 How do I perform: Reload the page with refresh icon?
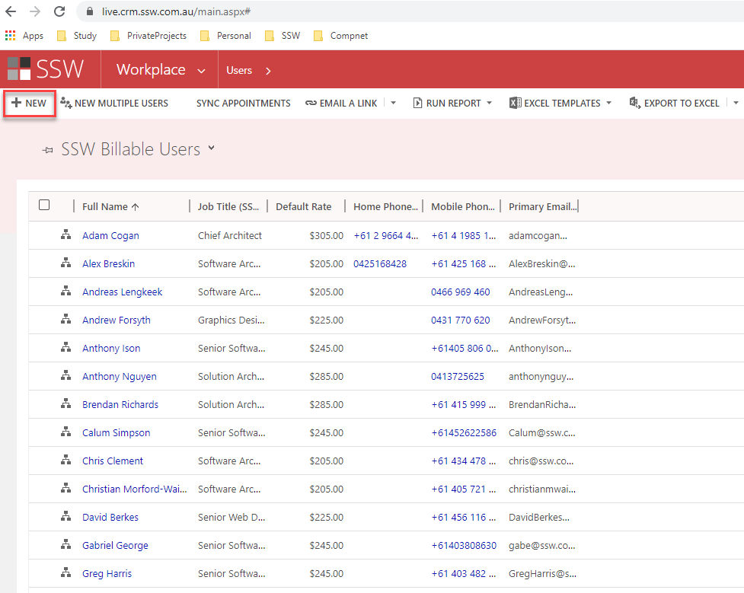[59, 11]
